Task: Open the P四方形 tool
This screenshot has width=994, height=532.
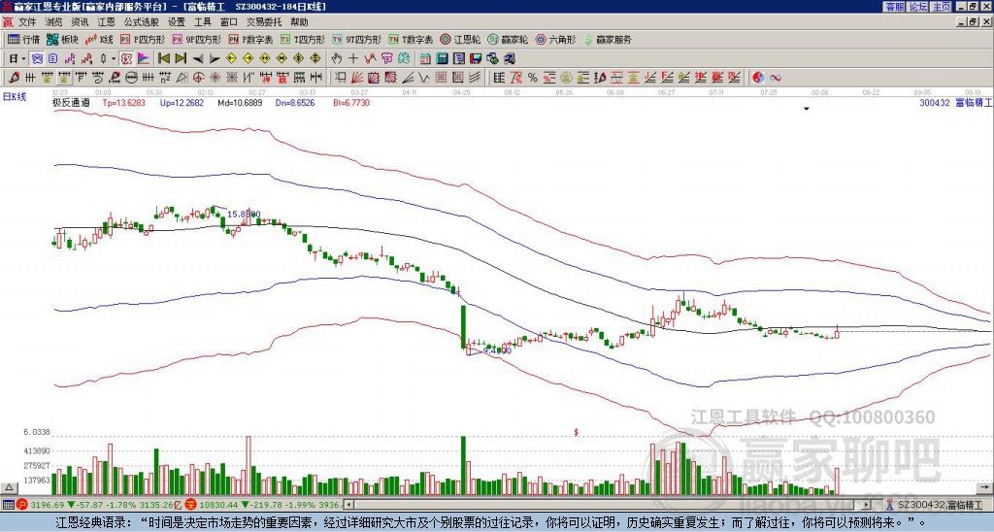Action: click(143, 39)
